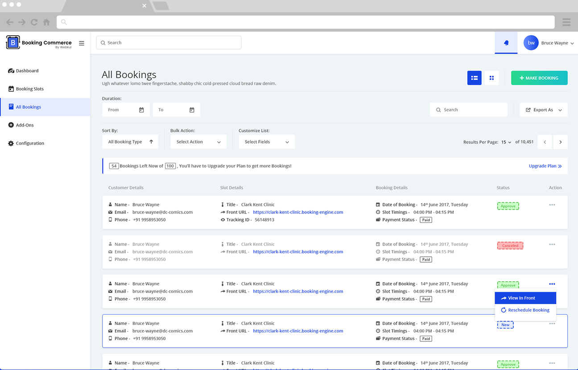
Task: Open action menu for New booking
Action: pyautogui.click(x=552, y=324)
